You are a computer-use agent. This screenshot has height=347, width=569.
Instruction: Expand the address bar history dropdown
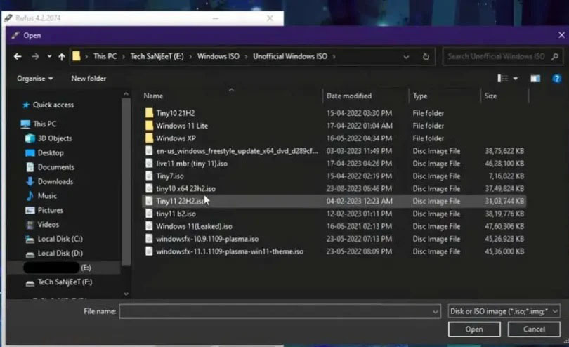[x=406, y=57]
